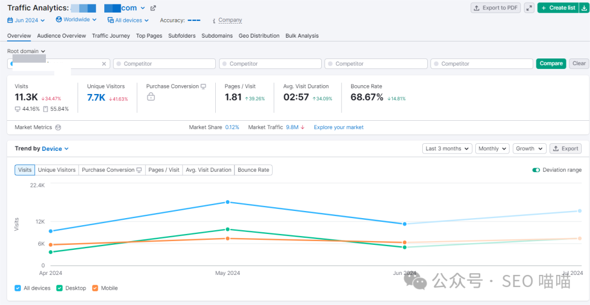
Task: Switch to the Top Pages tab
Action: [149, 36]
